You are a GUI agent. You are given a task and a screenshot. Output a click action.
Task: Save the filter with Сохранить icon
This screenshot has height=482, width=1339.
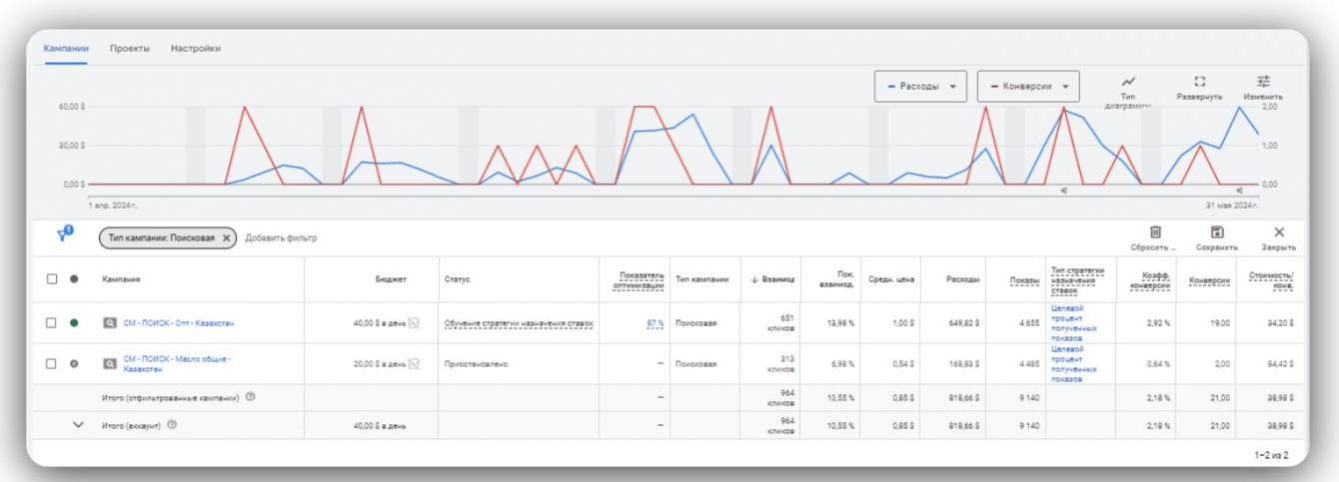click(x=1216, y=233)
